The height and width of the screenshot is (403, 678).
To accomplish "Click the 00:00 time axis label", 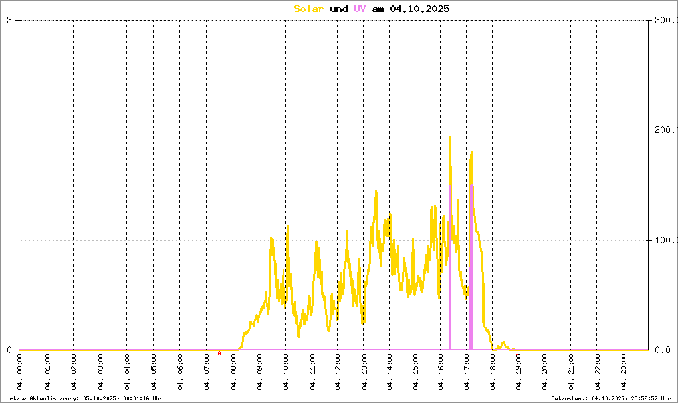I will pyautogui.click(x=19, y=372).
